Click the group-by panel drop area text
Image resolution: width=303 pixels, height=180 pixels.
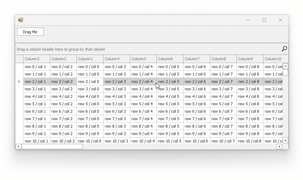click(x=61, y=49)
